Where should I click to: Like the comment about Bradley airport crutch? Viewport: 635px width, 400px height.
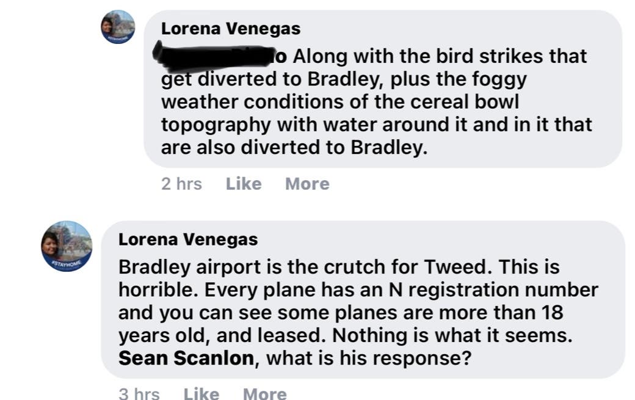coord(201,393)
